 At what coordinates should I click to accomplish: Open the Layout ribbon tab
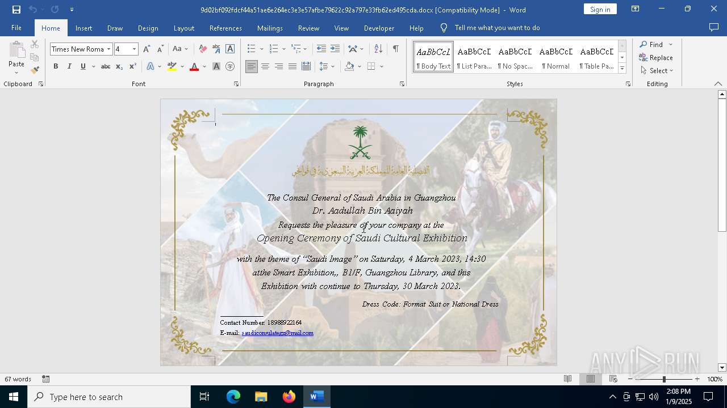pyautogui.click(x=183, y=28)
